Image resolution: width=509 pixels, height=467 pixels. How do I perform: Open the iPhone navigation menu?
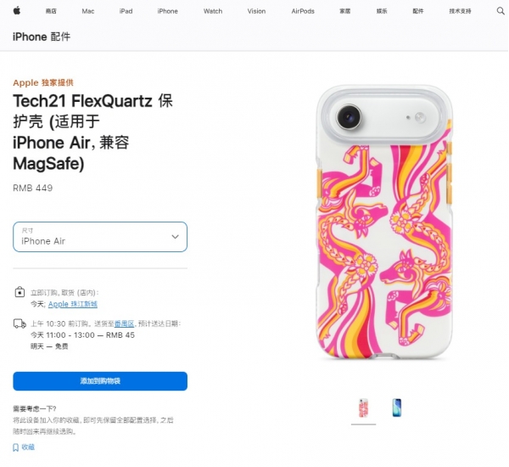click(x=167, y=11)
